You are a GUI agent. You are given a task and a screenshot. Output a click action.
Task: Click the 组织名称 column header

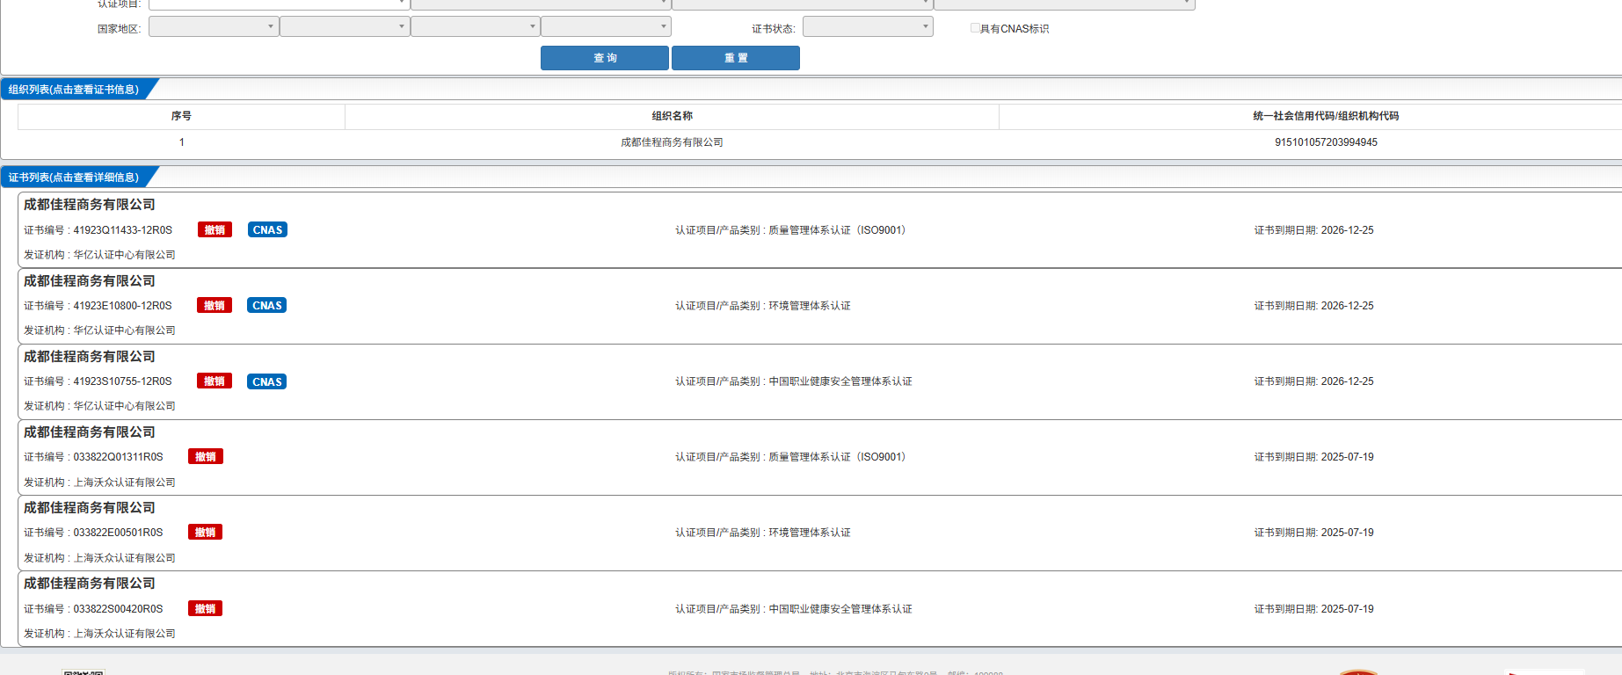[x=672, y=116]
